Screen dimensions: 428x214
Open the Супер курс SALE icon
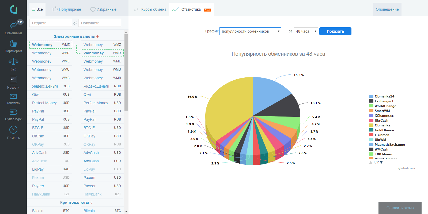pos(13,112)
